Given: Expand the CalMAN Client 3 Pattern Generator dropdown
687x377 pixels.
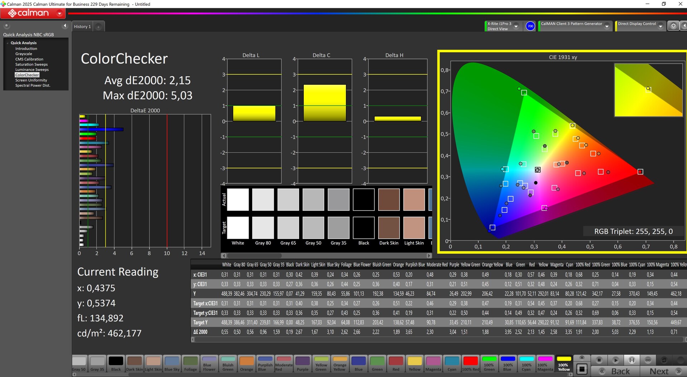Looking at the screenshot, I should [607, 26].
